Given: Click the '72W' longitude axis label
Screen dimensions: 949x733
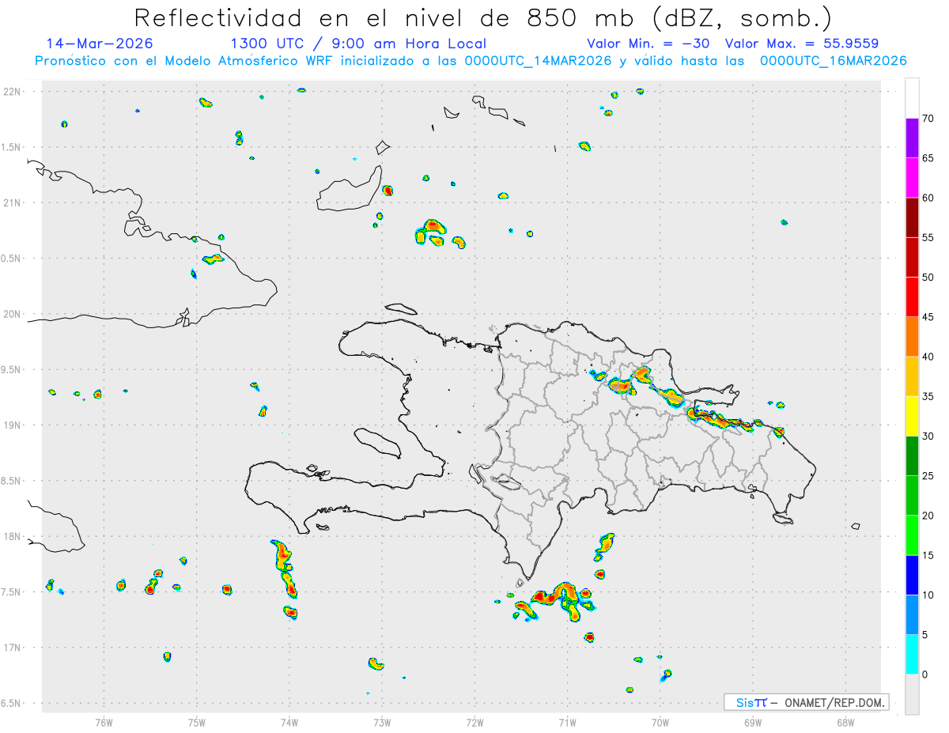Looking at the screenshot, I should [x=475, y=722].
